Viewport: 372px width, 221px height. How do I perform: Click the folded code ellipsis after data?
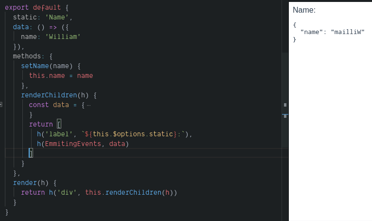(89, 105)
